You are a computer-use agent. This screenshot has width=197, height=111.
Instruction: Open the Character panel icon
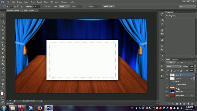pyautogui.click(x=162, y=46)
